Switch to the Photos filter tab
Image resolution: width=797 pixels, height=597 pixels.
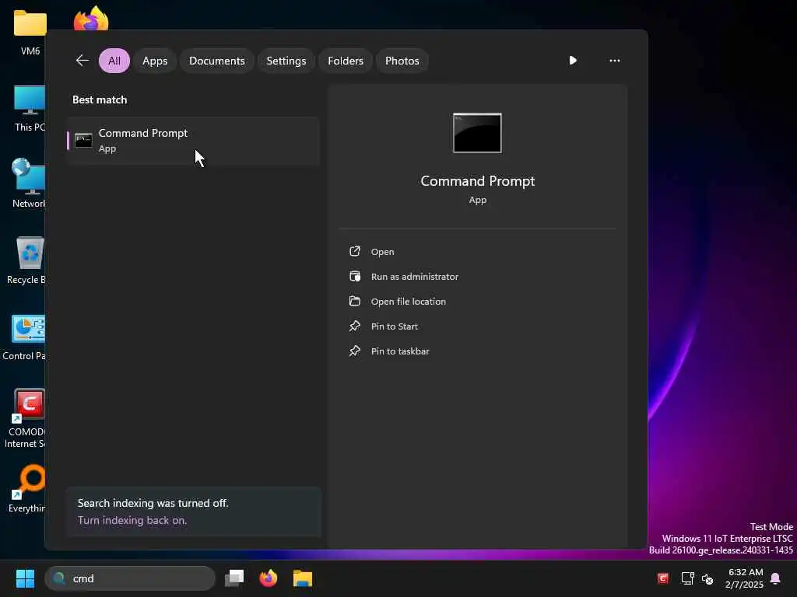click(402, 61)
